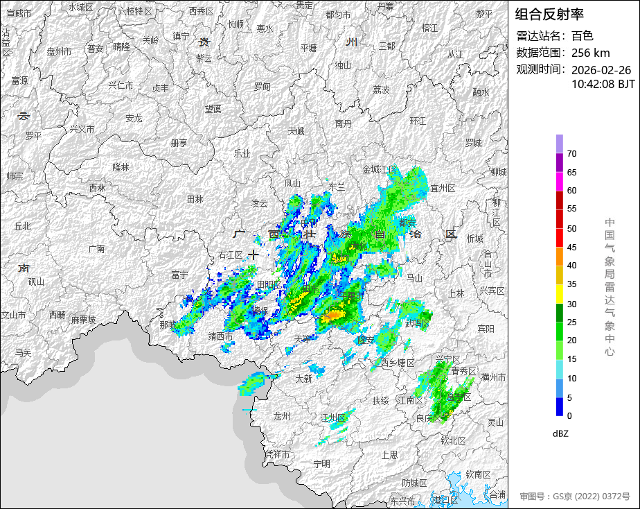The image size is (640, 509).
Task: Click the 横州市 map label
Action: coord(493,377)
